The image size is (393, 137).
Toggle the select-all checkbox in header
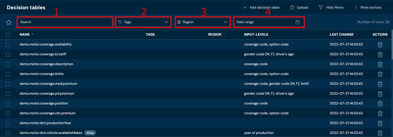point(8,35)
